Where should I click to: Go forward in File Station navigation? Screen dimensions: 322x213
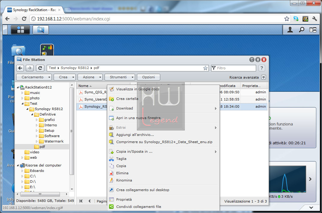click(30, 68)
